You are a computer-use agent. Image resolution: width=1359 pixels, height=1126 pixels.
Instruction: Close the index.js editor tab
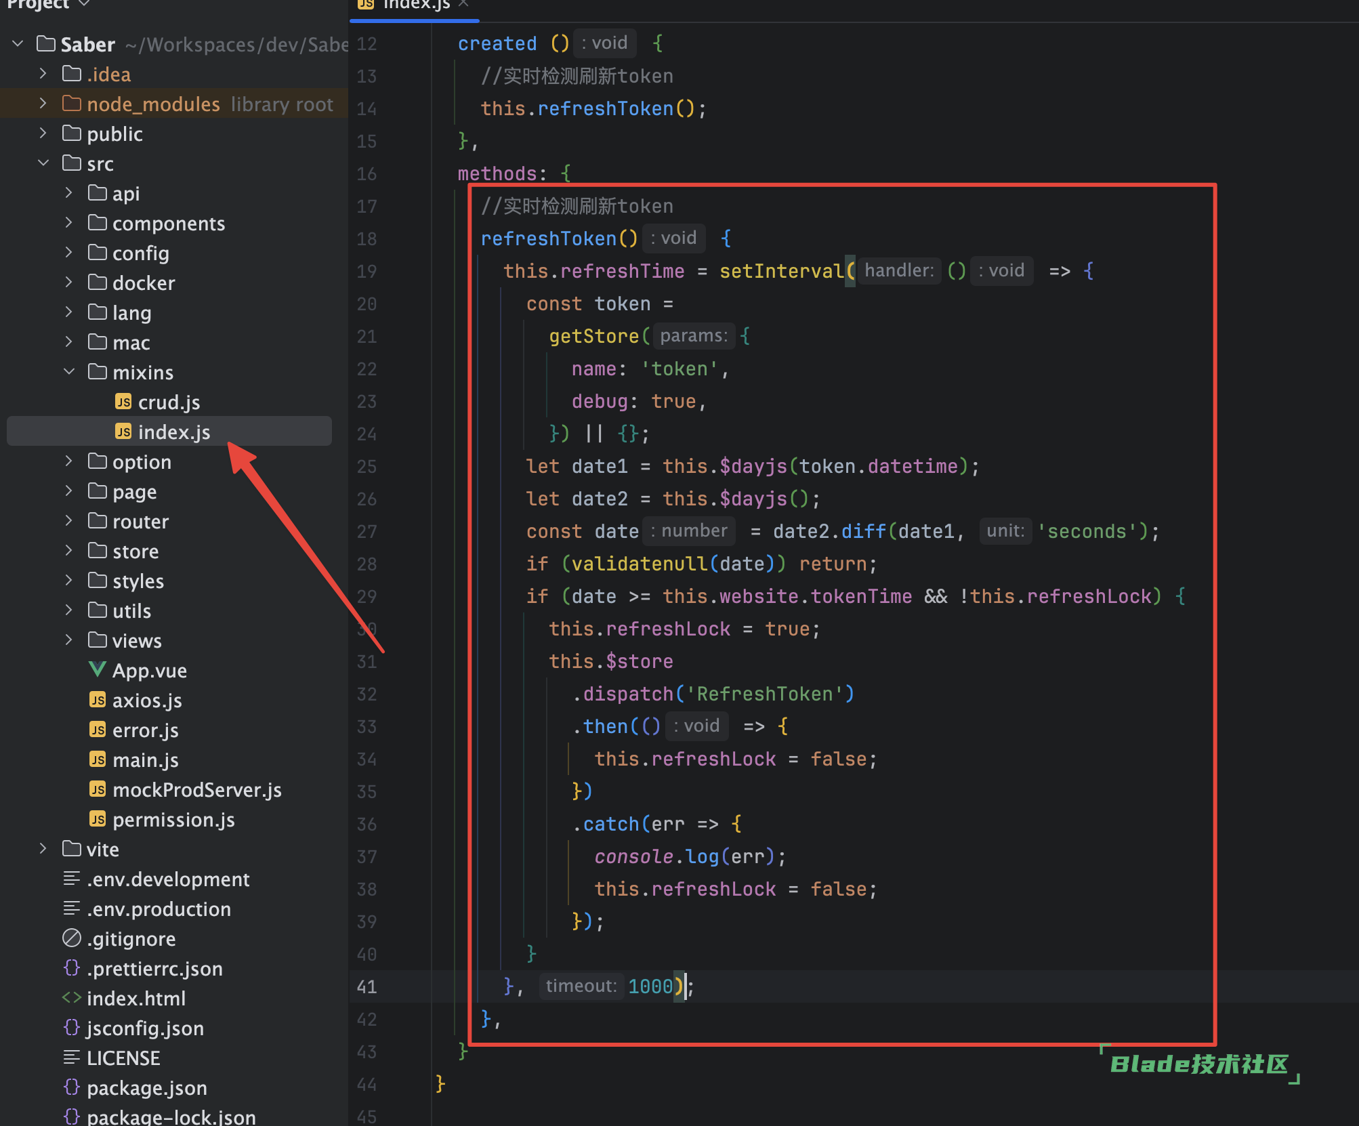[463, 3]
